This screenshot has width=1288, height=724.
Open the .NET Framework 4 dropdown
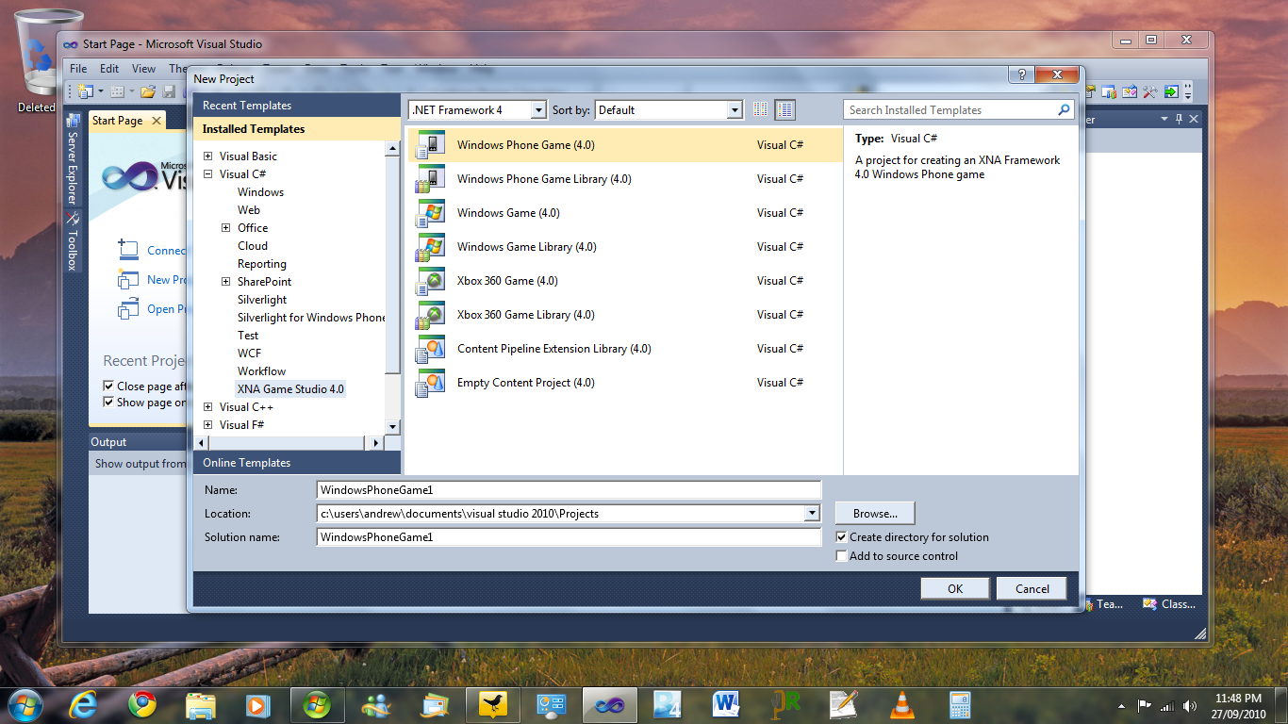pos(538,110)
